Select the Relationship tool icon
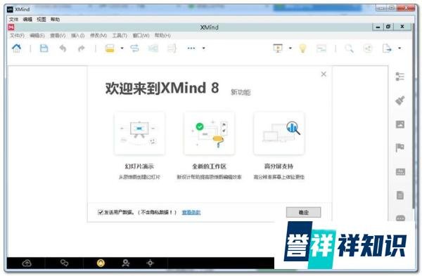This screenshot has height=276, width=422. pyautogui.click(x=134, y=48)
